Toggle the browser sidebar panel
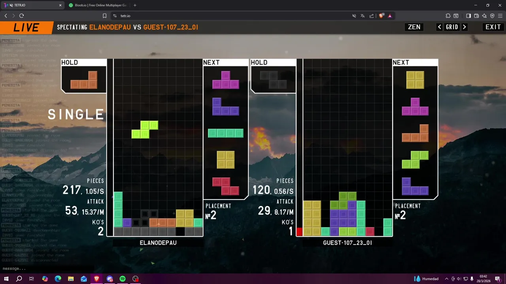The width and height of the screenshot is (506, 284). [468, 16]
